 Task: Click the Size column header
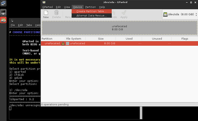(x=101, y=39)
